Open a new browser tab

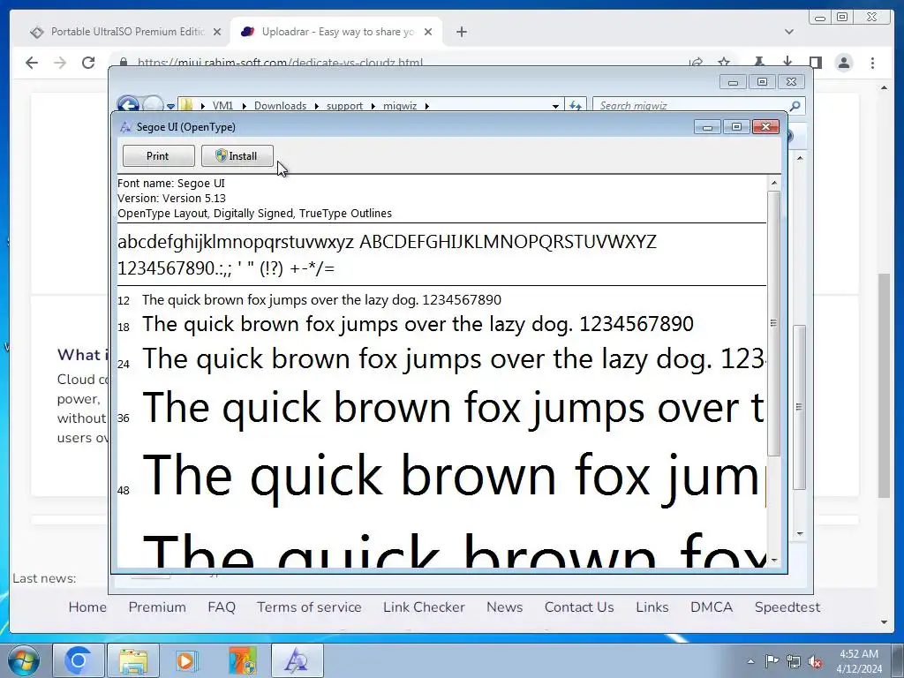(x=461, y=33)
